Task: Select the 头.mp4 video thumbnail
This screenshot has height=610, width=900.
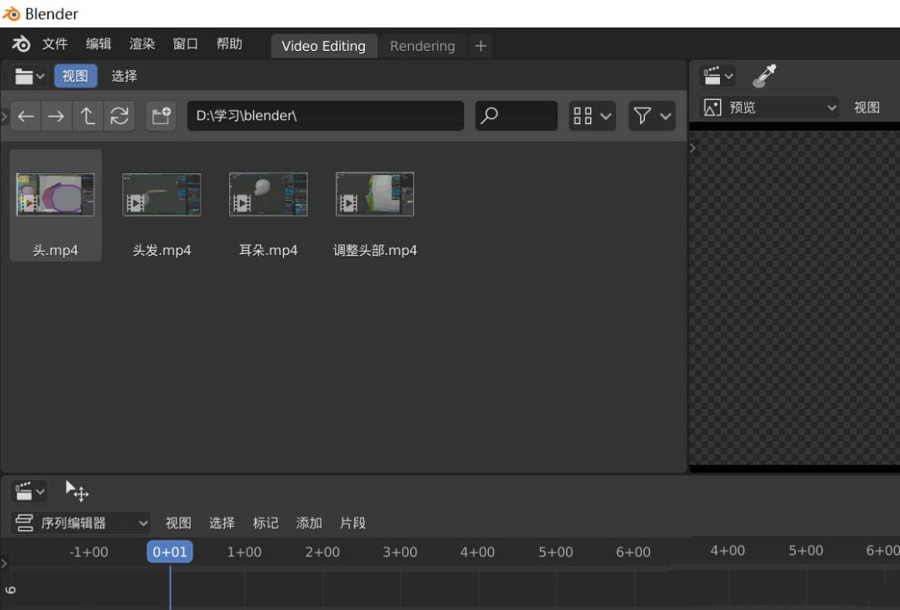Action: click(55, 193)
